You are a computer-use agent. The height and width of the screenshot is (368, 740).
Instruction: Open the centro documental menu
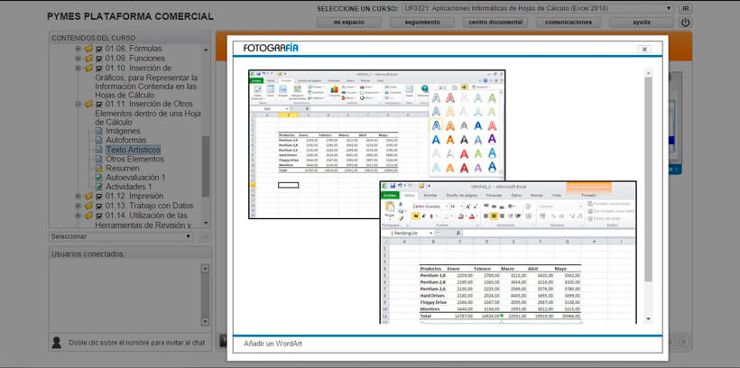(495, 23)
